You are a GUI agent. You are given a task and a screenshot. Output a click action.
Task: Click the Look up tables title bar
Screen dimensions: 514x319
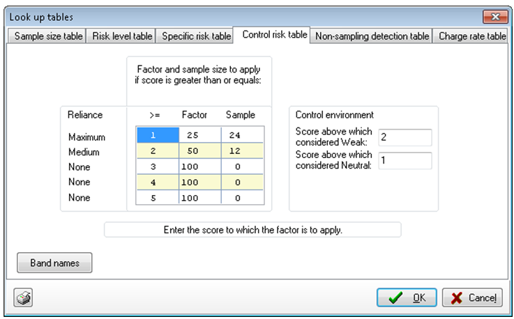point(243,17)
